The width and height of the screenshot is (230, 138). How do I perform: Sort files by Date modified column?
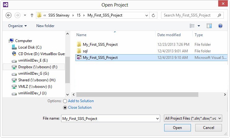tap(169, 35)
